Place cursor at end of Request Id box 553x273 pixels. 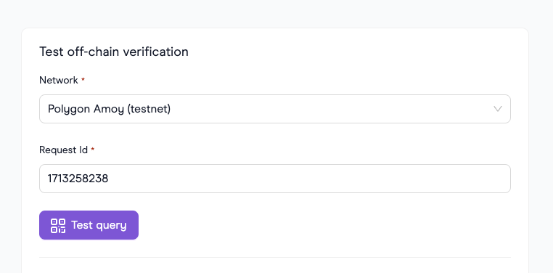pyautogui.click(x=493, y=179)
